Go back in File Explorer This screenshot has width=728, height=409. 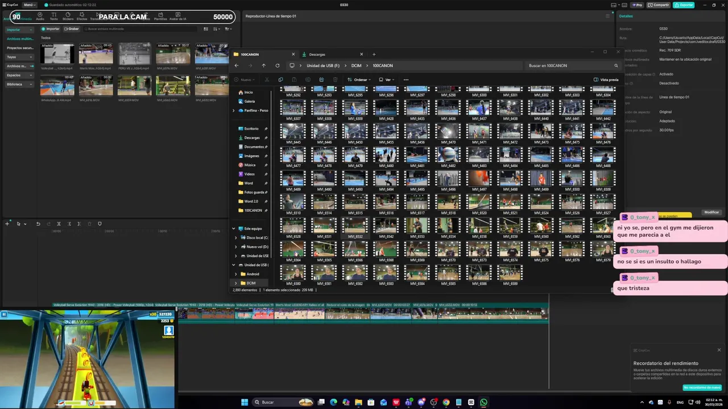pyautogui.click(x=237, y=65)
